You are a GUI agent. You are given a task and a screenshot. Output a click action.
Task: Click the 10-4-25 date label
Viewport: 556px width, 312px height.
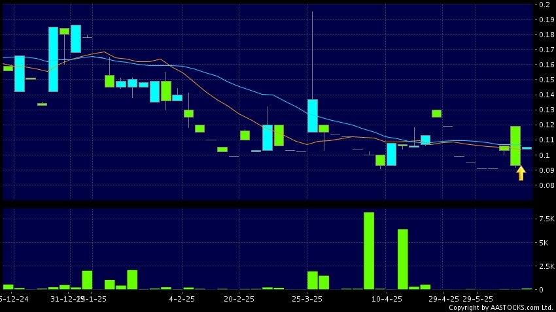[x=387, y=299]
